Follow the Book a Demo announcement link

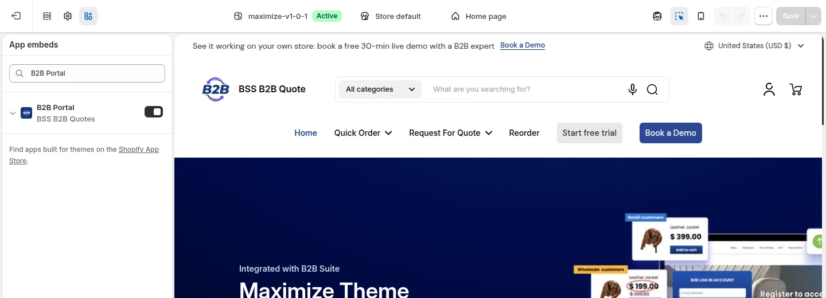coord(523,45)
